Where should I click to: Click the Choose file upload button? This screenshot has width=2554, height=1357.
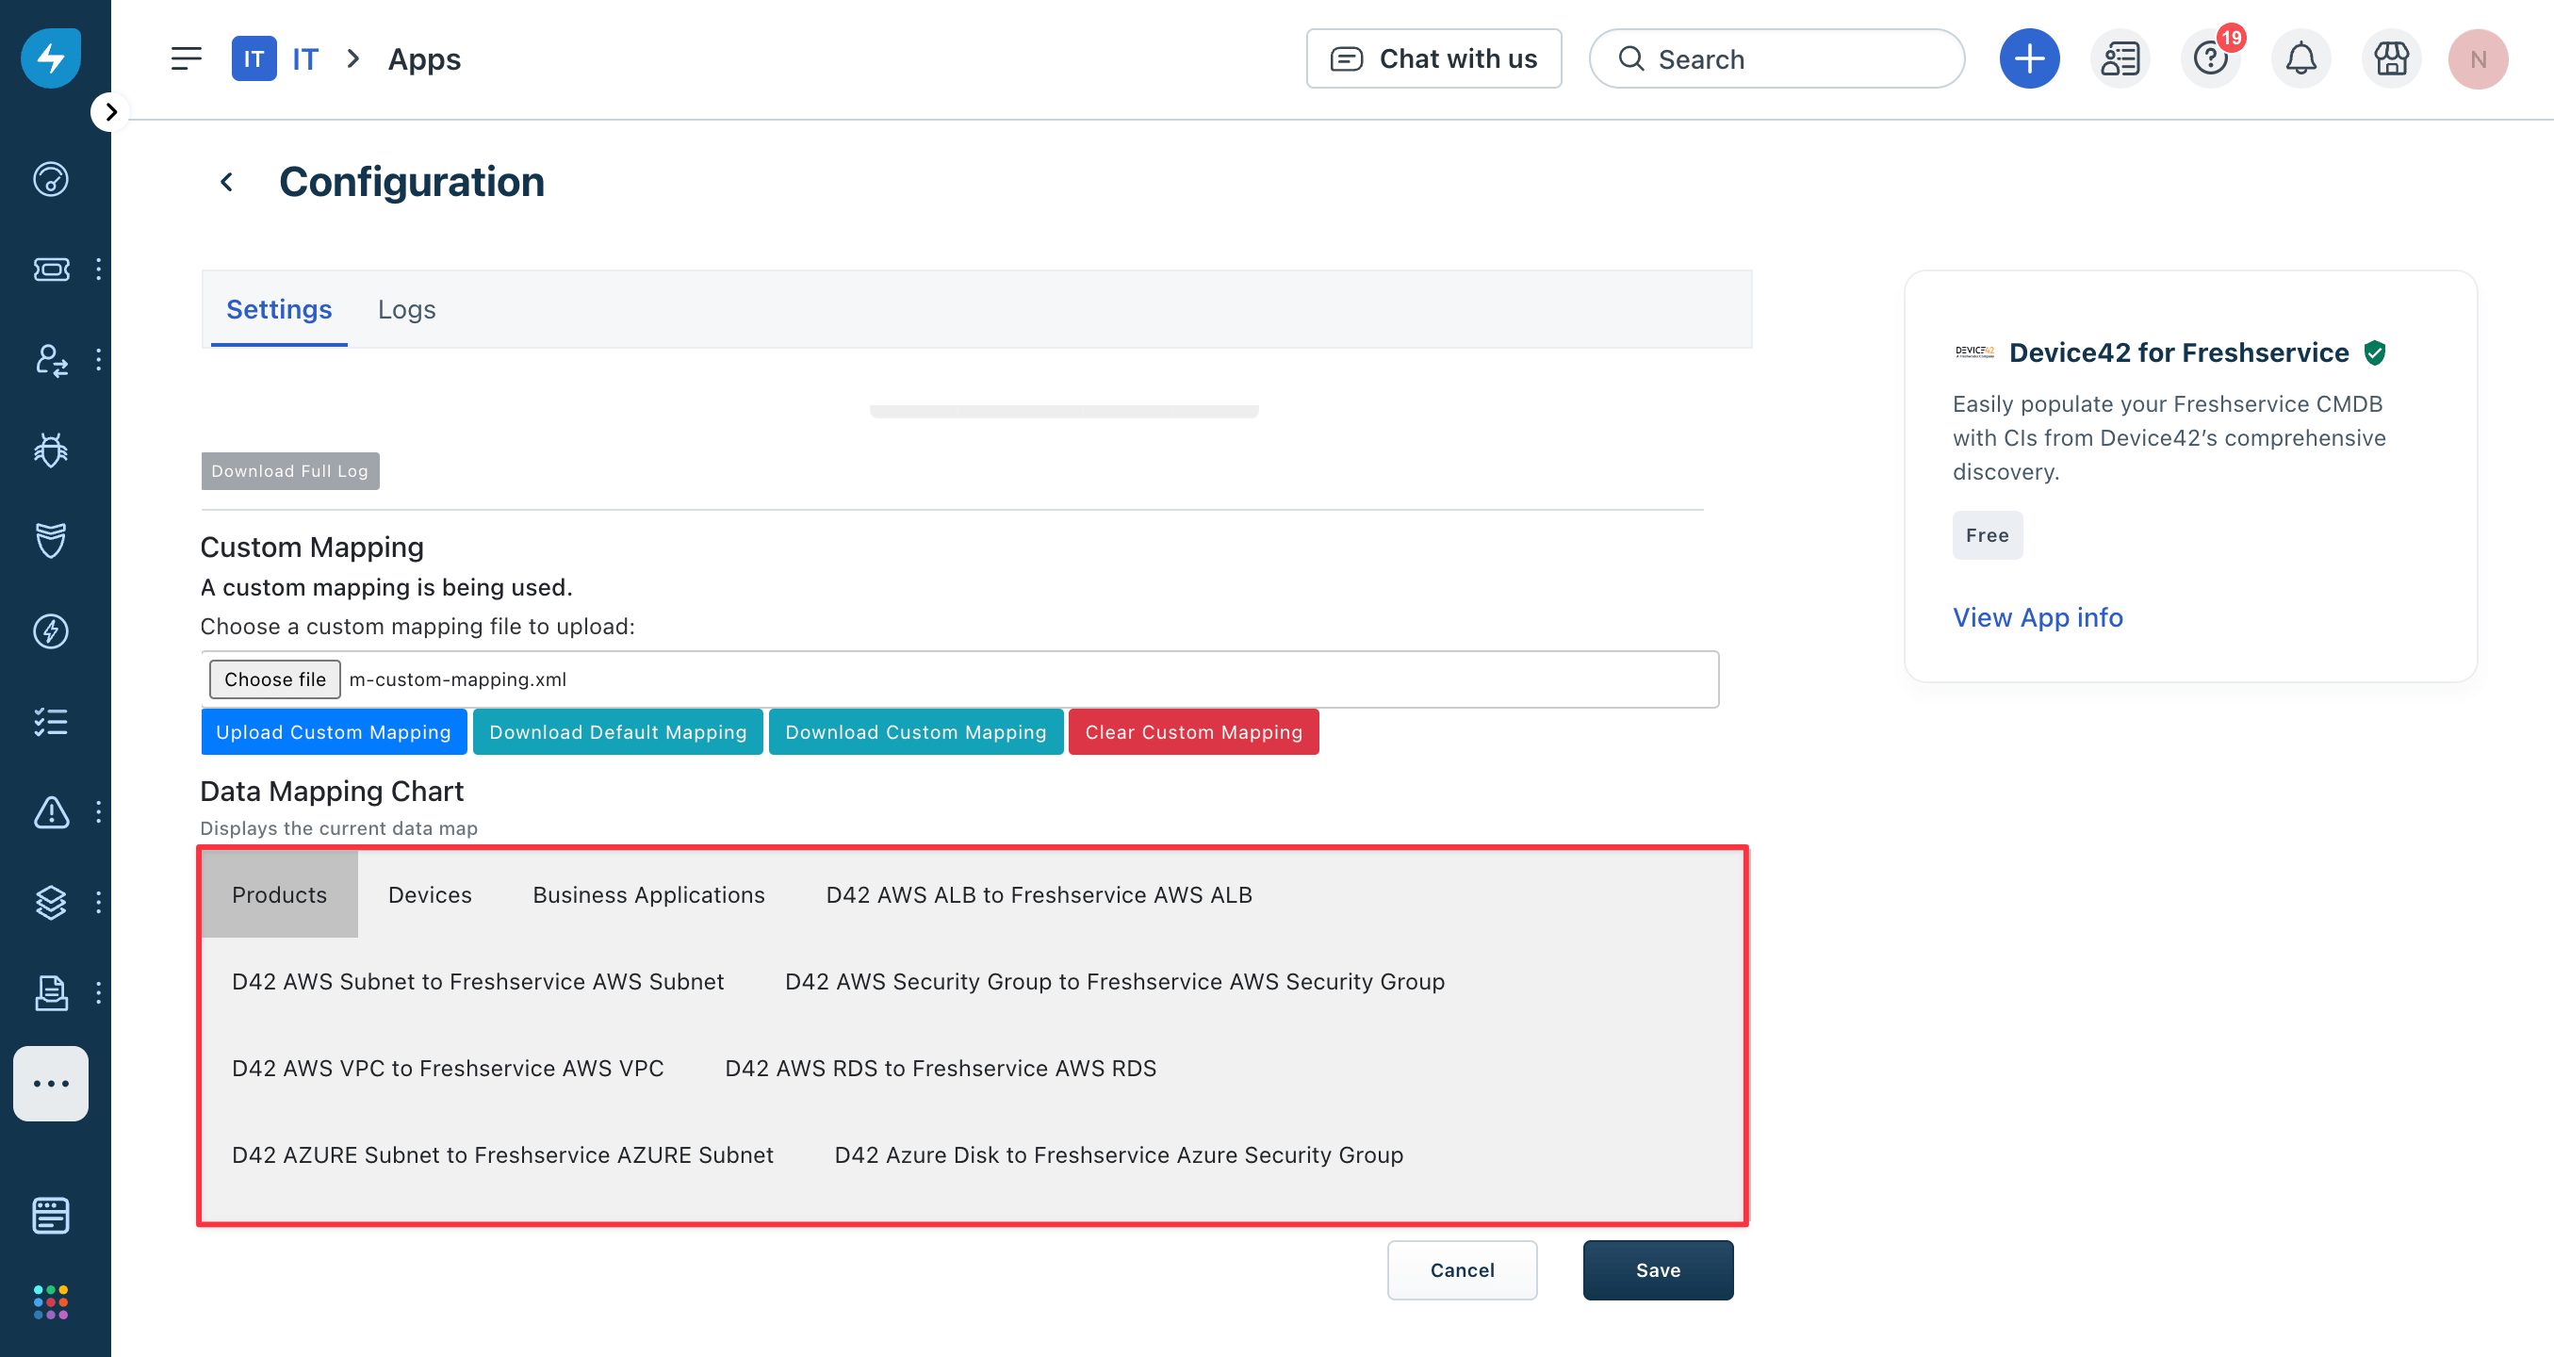click(274, 679)
